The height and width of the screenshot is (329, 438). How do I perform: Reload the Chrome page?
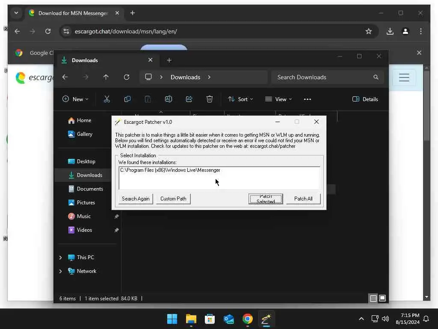[x=48, y=31]
